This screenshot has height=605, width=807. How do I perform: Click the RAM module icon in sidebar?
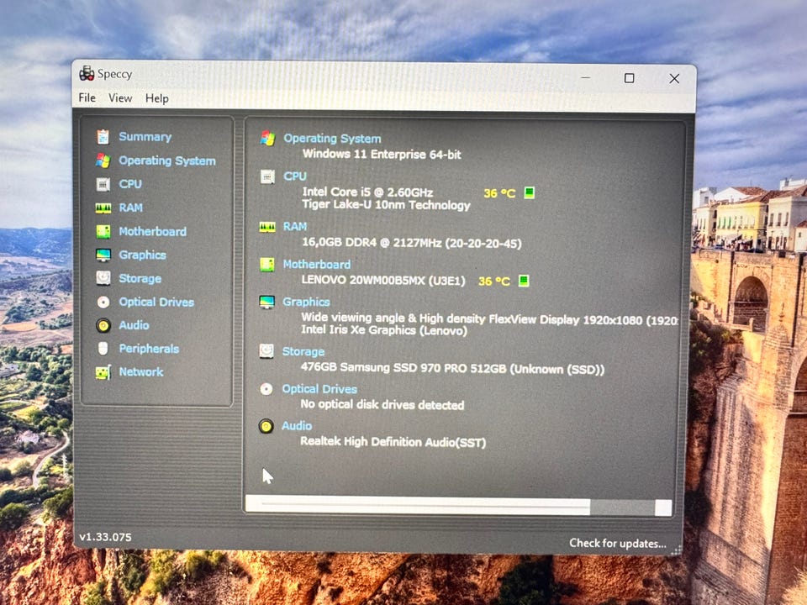pyautogui.click(x=103, y=208)
